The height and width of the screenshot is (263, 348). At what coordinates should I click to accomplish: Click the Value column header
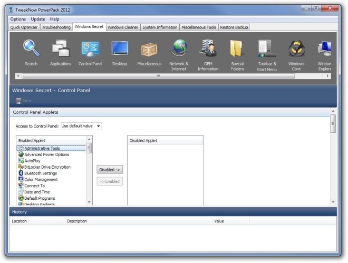[x=230, y=221]
